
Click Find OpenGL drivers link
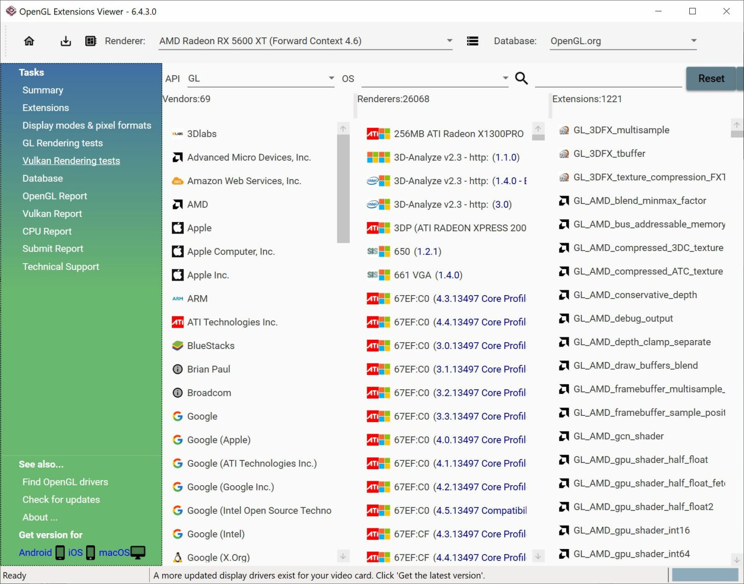click(x=65, y=482)
